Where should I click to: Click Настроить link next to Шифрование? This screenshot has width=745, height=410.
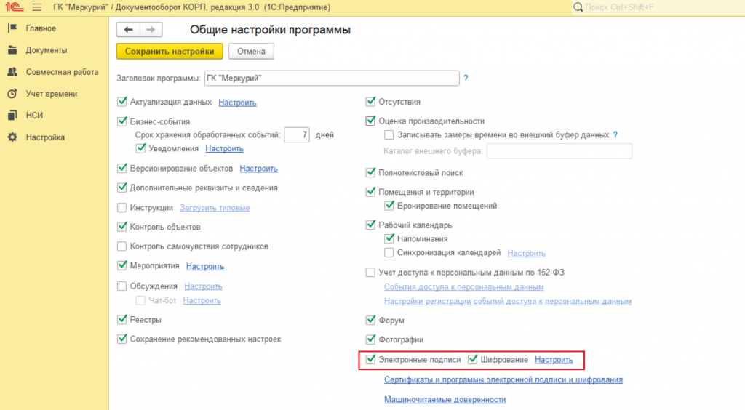[x=554, y=360]
